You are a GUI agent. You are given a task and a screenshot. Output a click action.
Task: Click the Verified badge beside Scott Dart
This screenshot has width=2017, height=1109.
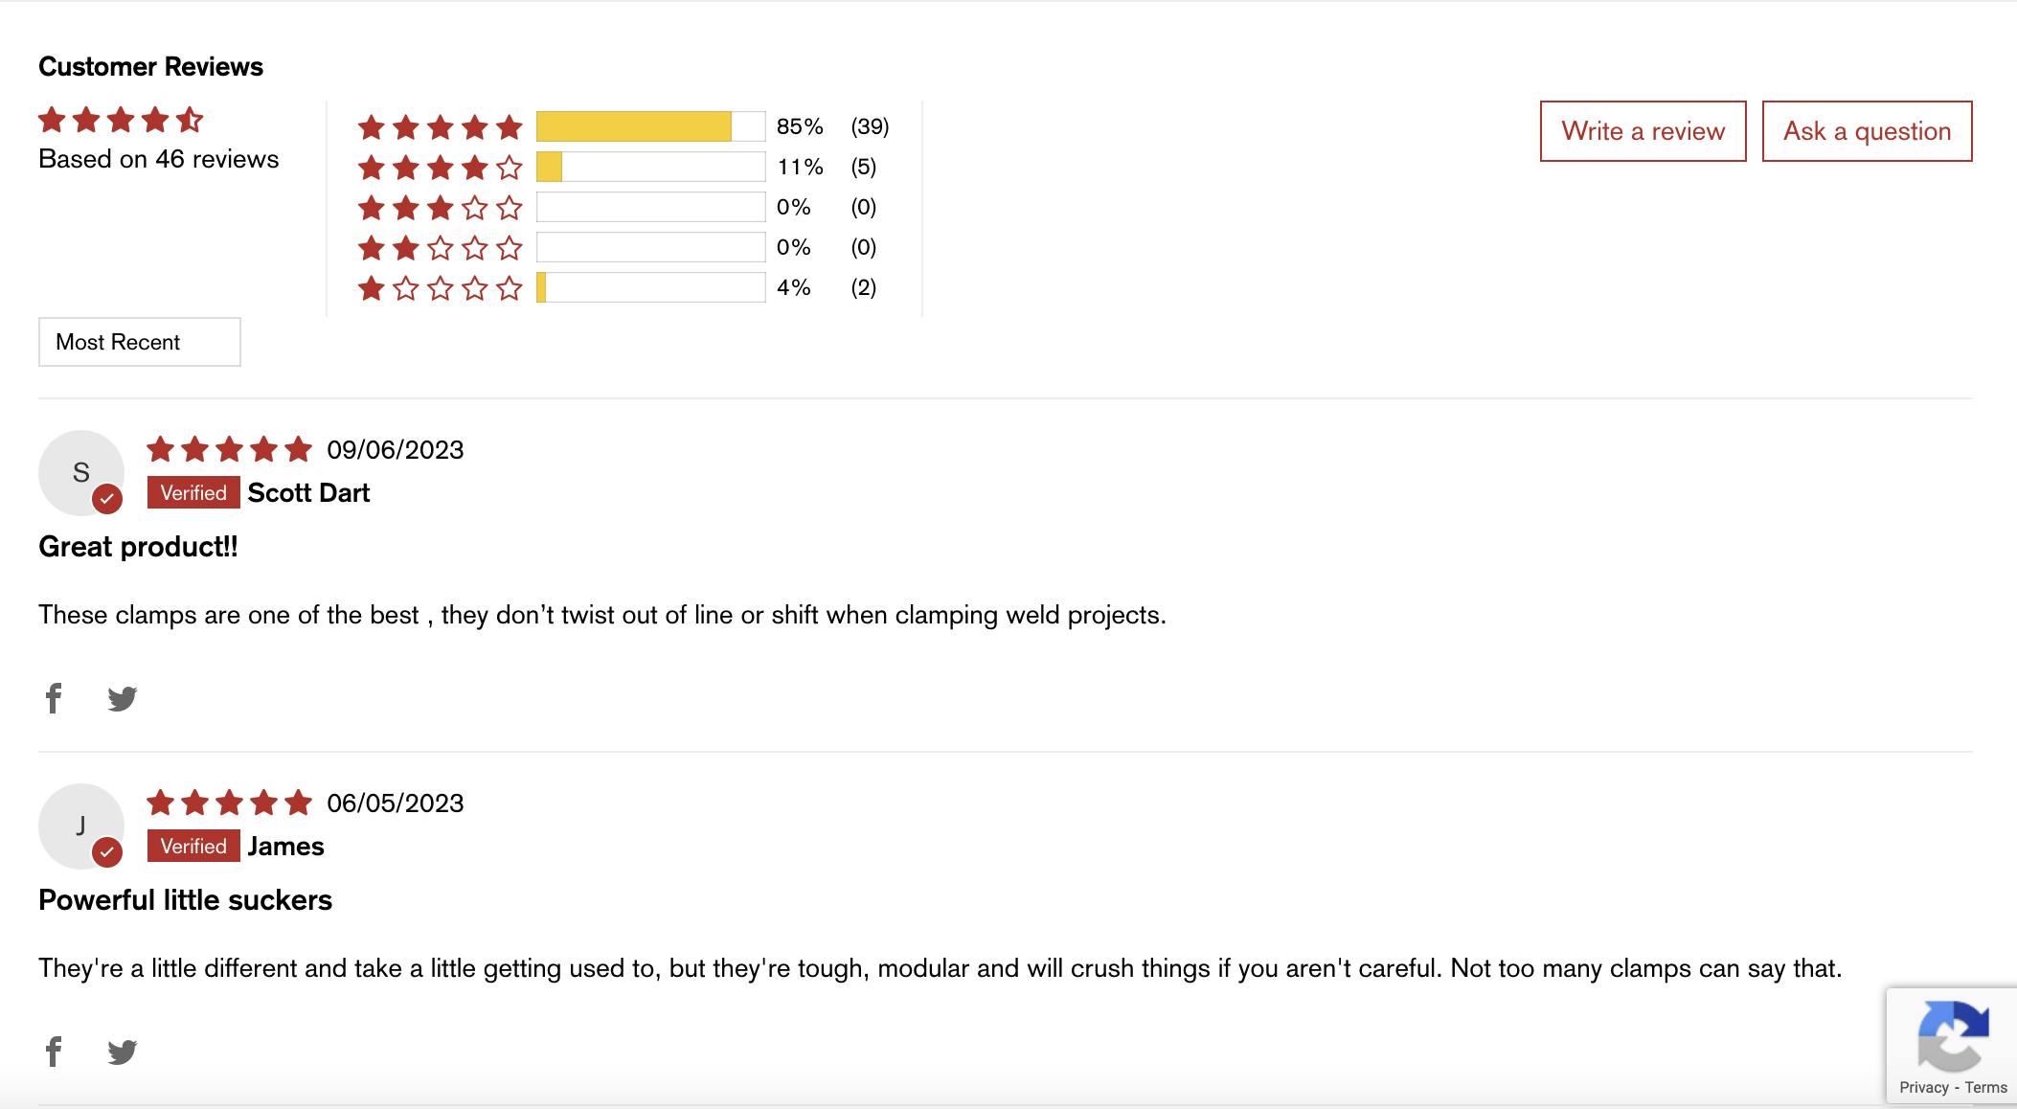193,492
